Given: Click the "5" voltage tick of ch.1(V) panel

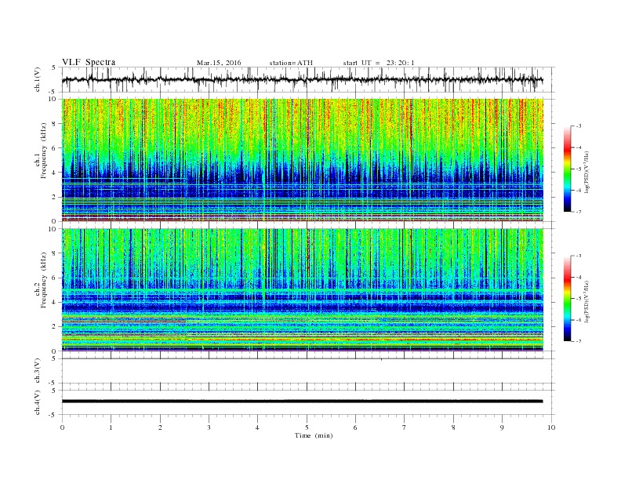Looking at the screenshot, I should point(54,67).
